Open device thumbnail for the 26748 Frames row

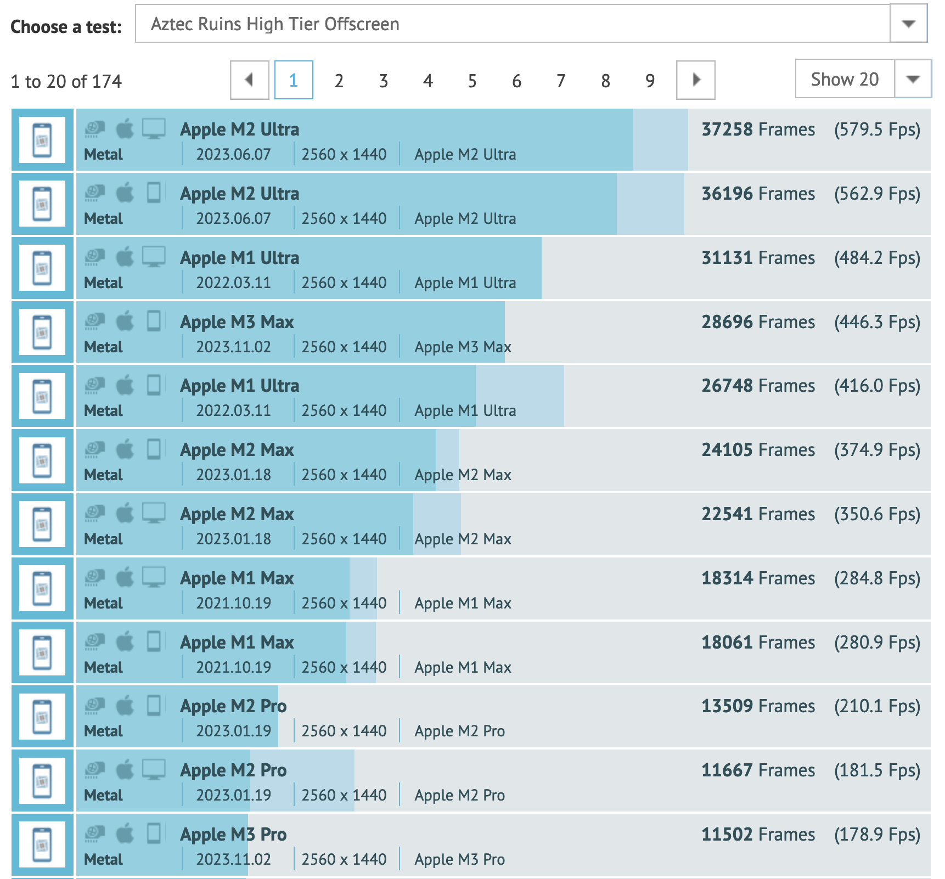42,396
